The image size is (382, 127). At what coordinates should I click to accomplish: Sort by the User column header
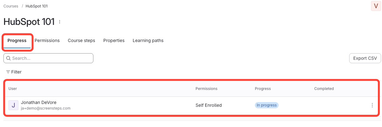click(13, 89)
